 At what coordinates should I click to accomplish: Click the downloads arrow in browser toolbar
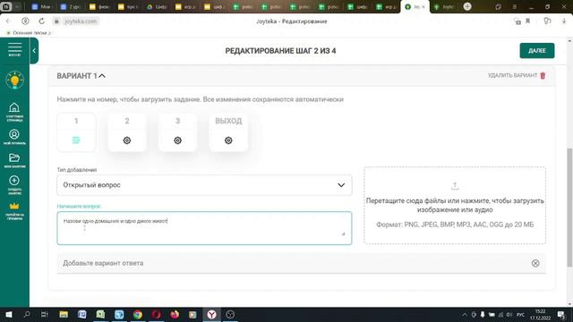tap(564, 21)
